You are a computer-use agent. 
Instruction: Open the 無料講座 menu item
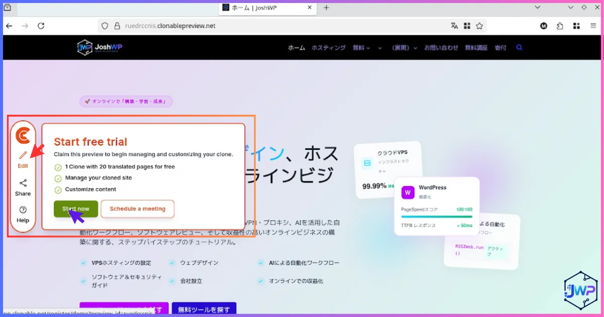coord(476,48)
